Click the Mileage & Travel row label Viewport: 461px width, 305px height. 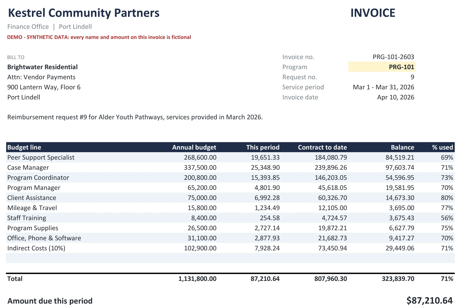point(32,208)
